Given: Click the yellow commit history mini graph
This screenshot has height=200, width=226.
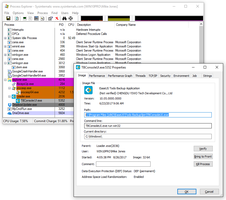Looking at the screenshot, I should coord(119,18).
